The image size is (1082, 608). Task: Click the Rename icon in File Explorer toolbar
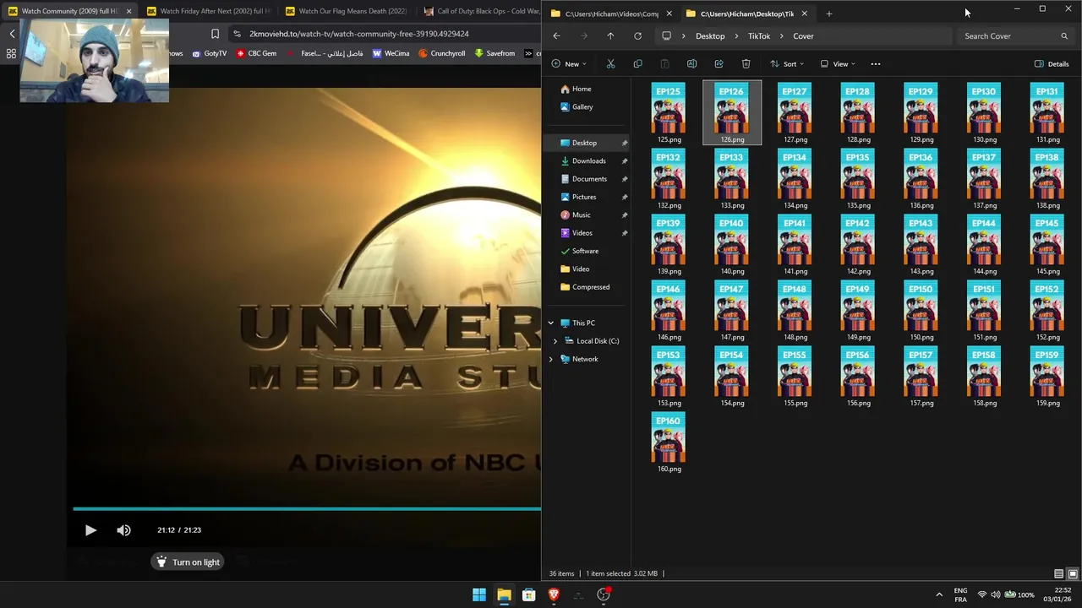pyautogui.click(x=691, y=64)
